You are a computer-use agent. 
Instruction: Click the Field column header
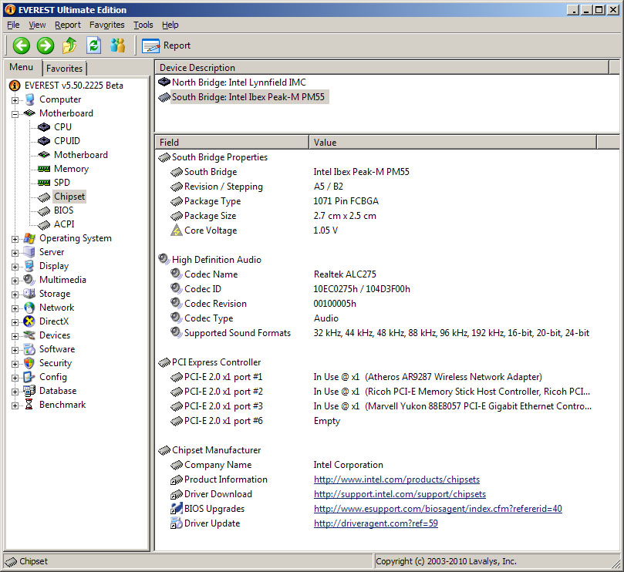click(232, 143)
